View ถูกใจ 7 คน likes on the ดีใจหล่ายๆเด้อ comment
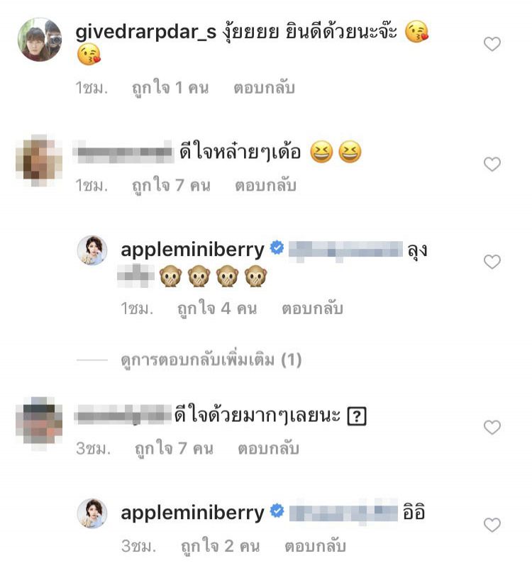This screenshot has height=573, width=532. click(171, 185)
